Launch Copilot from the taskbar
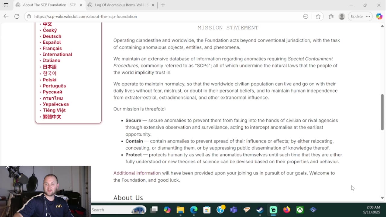Screen dimensions: 386x217 click(x=167, y=210)
